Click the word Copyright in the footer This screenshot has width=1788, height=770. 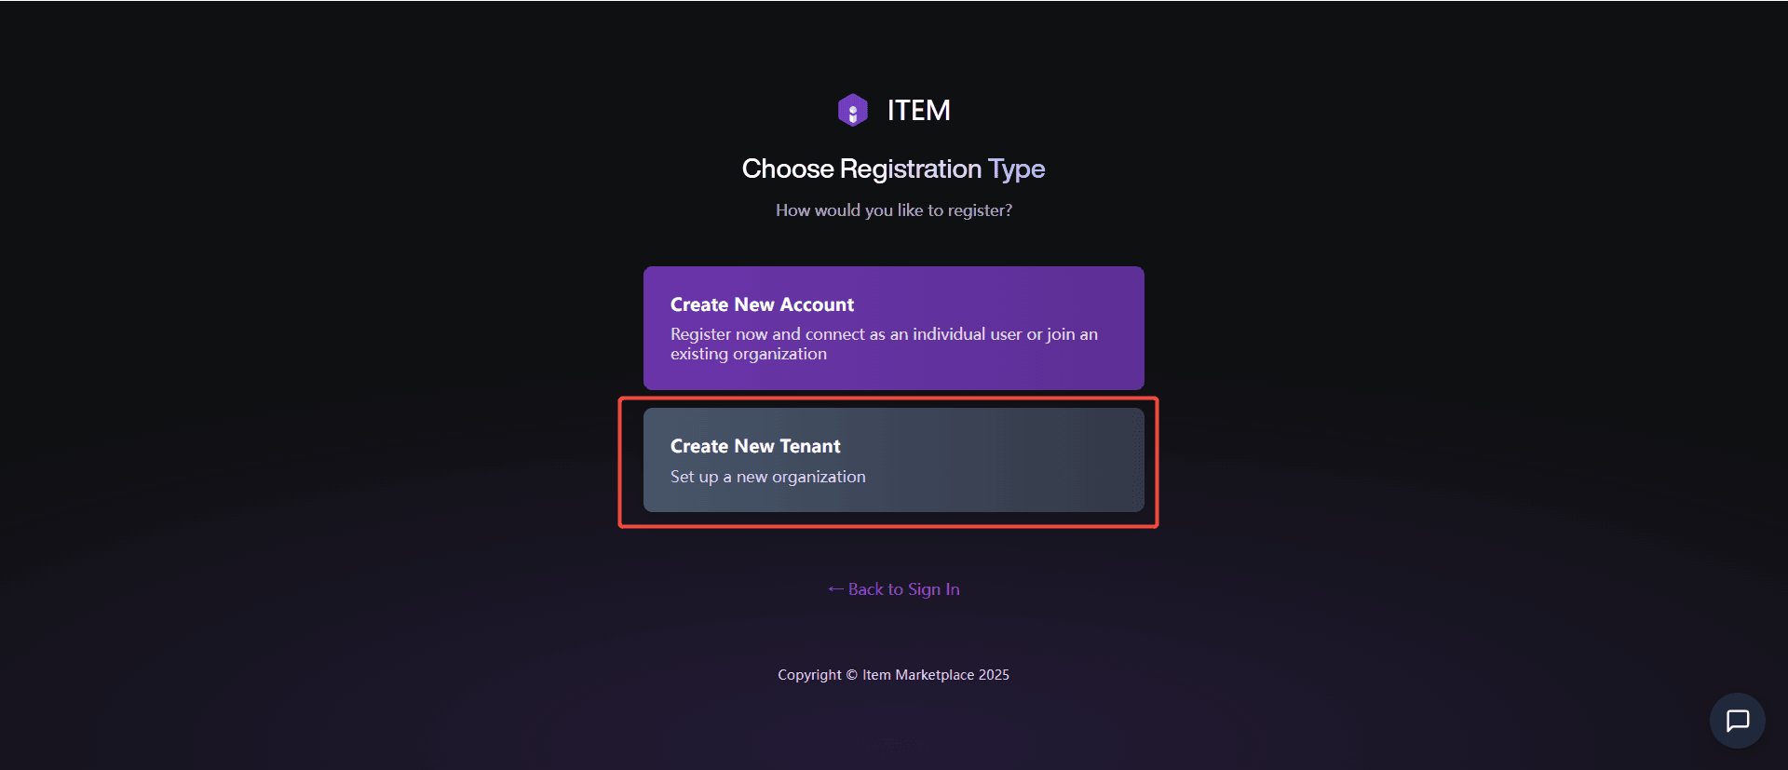click(809, 675)
